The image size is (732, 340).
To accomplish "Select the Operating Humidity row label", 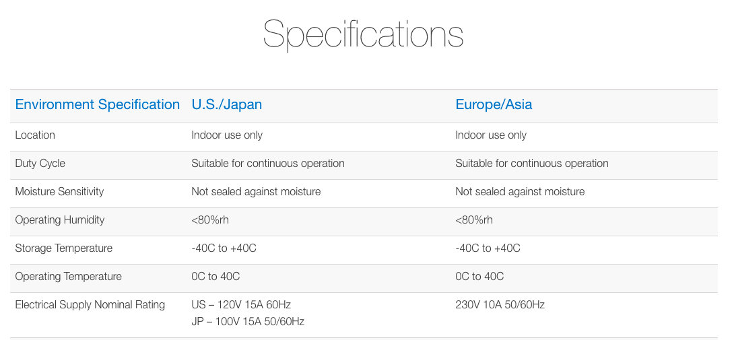I will pyautogui.click(x=60, y=220).
